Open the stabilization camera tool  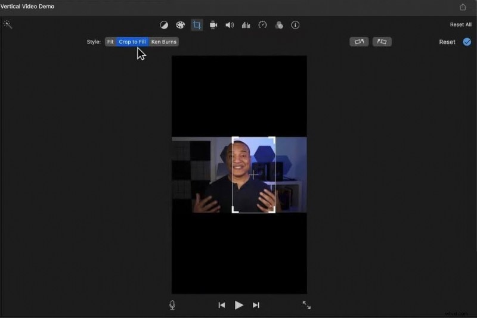tap(213, 25)
